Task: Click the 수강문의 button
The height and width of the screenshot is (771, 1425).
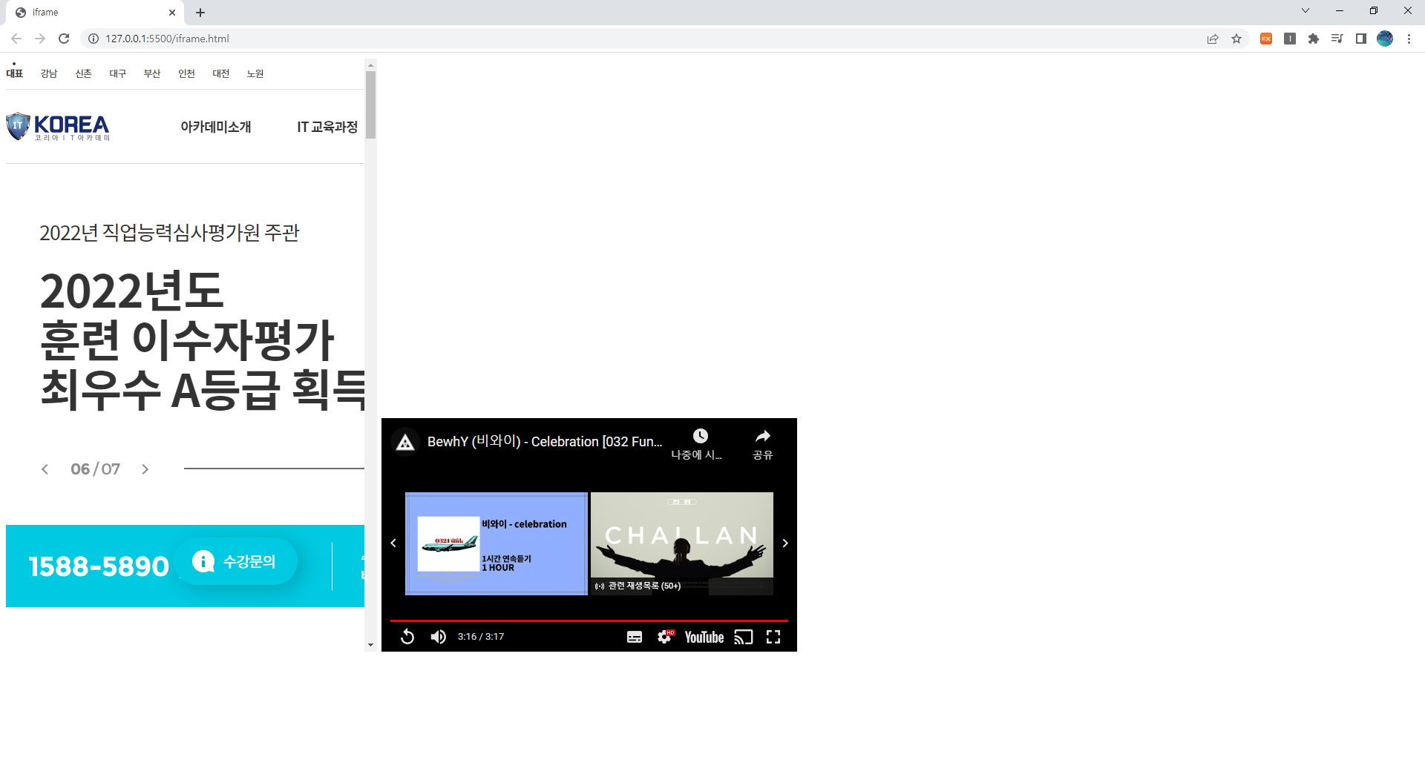Action: coord(236,561)
